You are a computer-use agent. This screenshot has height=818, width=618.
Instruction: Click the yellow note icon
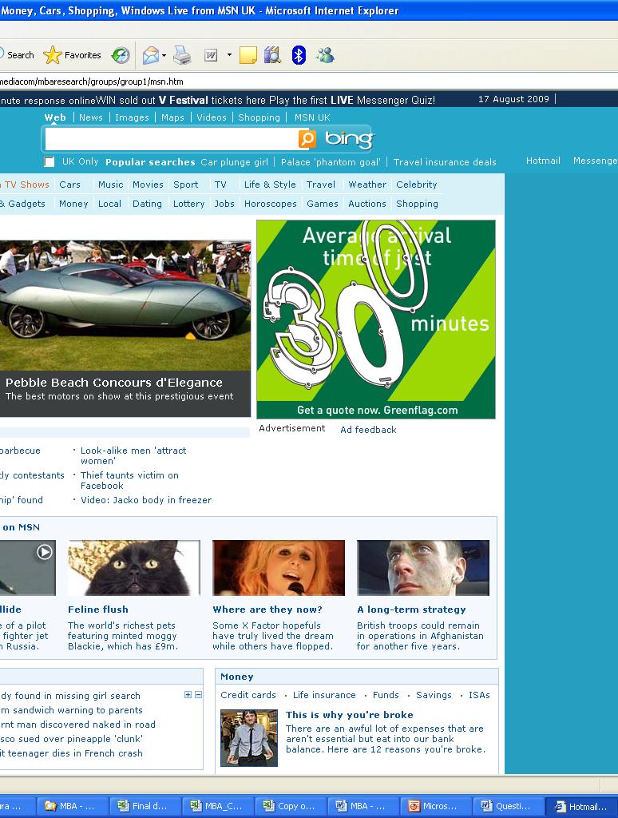[248, 55]
